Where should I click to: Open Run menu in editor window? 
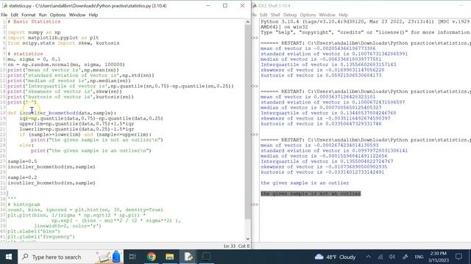tap(43, 15)
